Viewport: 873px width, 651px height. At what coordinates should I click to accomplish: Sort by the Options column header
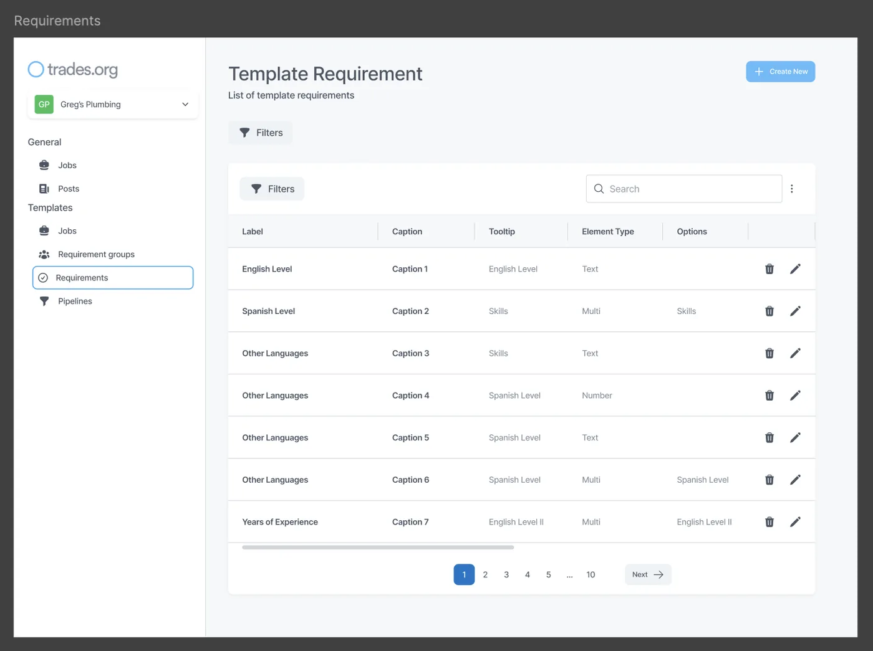click(692, 232)
